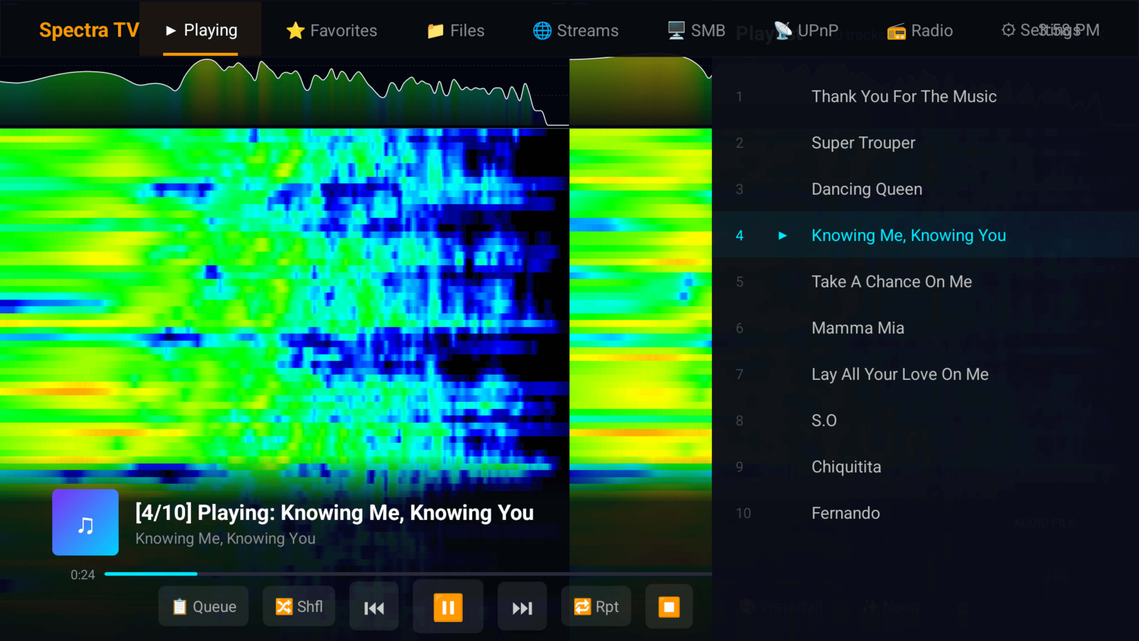Toggle shuffle mode with Shfl
The width and height of the screenshot is (1139, 641).
299,607
